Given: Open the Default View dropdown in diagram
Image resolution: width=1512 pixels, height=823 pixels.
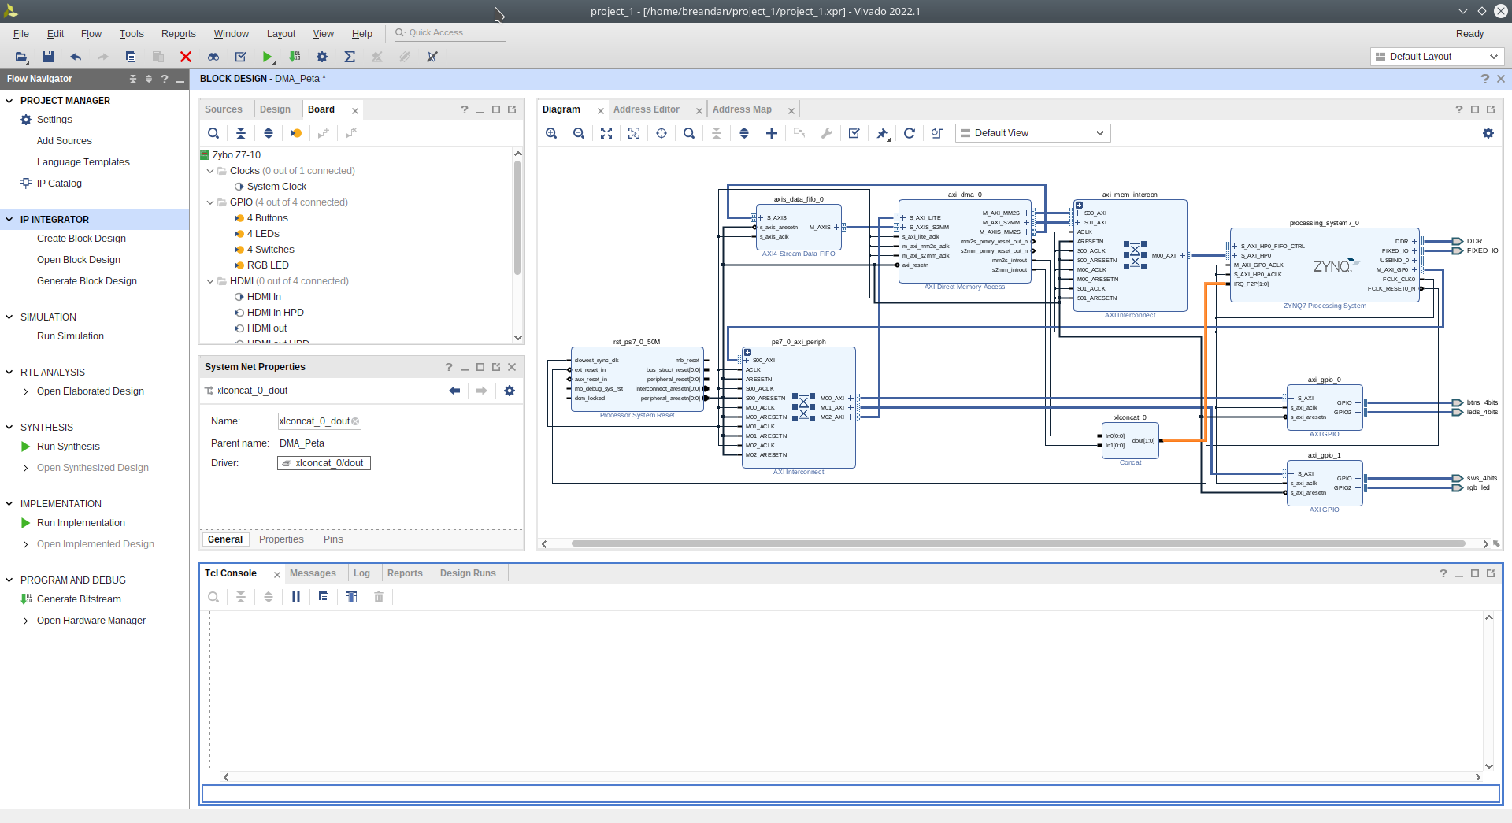Looking at the screenshot, I should 1032,133.
